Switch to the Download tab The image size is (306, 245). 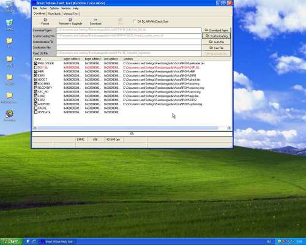pyautogui.click(x=40, y=13)
